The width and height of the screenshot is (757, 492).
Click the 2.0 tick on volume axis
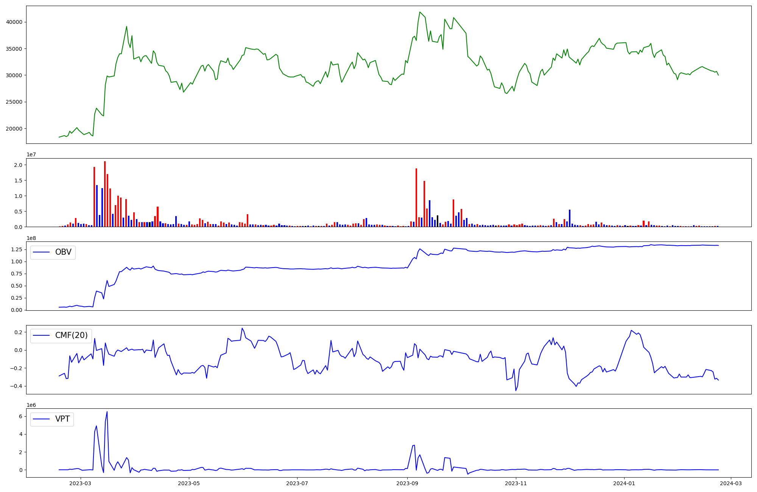[x=18, y=165]
